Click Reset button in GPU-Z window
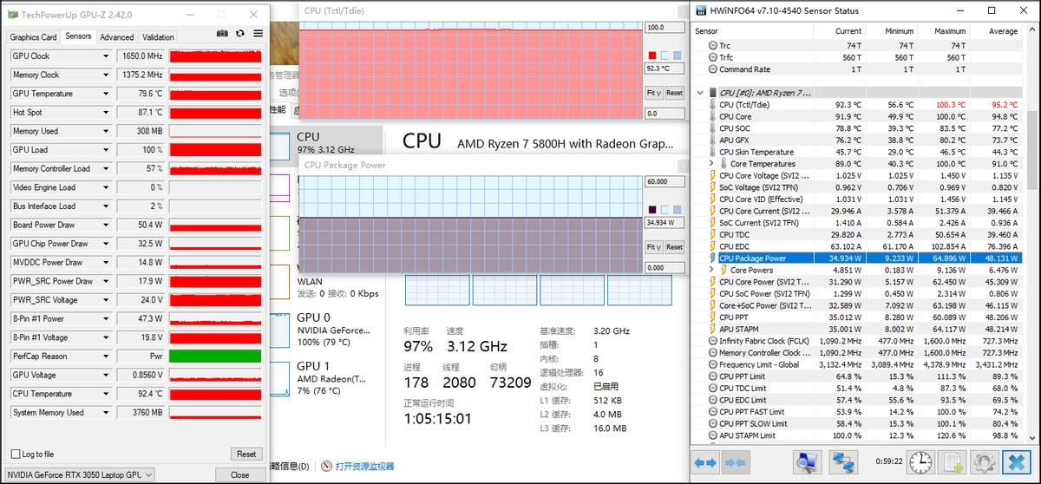The image size is (1041, 484). (246, 454)
